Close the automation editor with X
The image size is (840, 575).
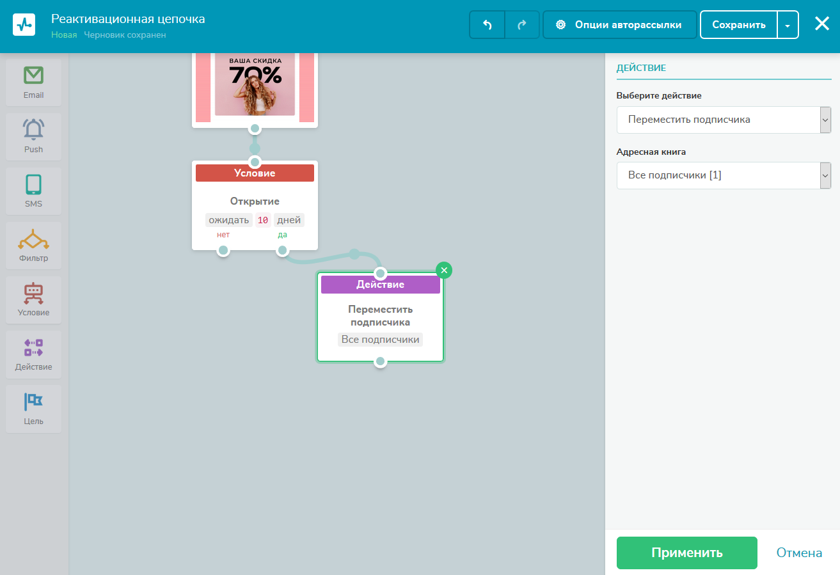pyautogui.click(x=822, y=24)
